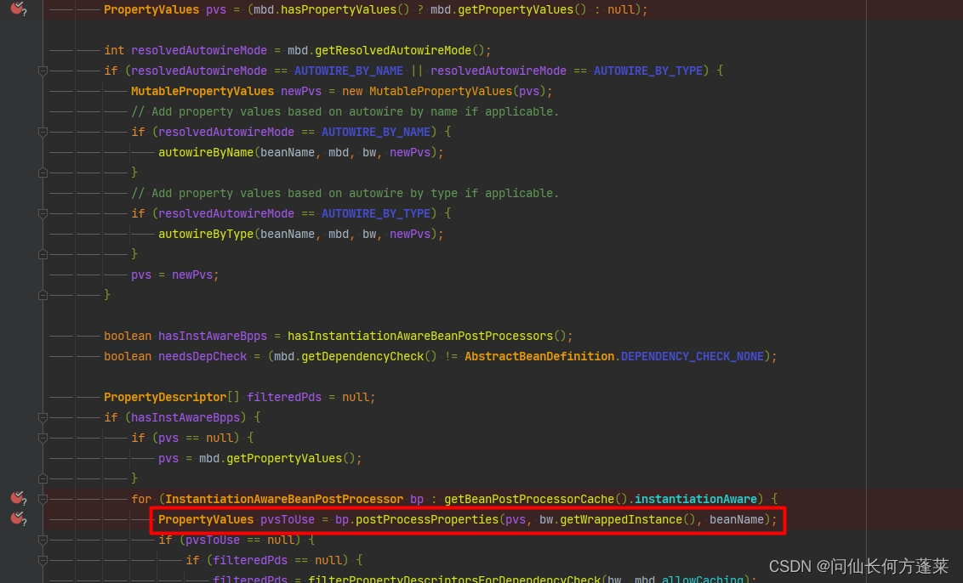963x583 pixels.
Task: Click InstantiationAwareBeanPostProcessor type in for loop
Action: tap(284, 499)
